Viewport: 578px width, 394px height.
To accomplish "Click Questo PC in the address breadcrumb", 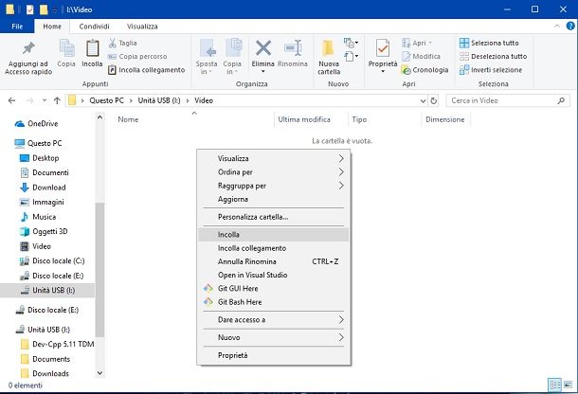I will [106, 100].
